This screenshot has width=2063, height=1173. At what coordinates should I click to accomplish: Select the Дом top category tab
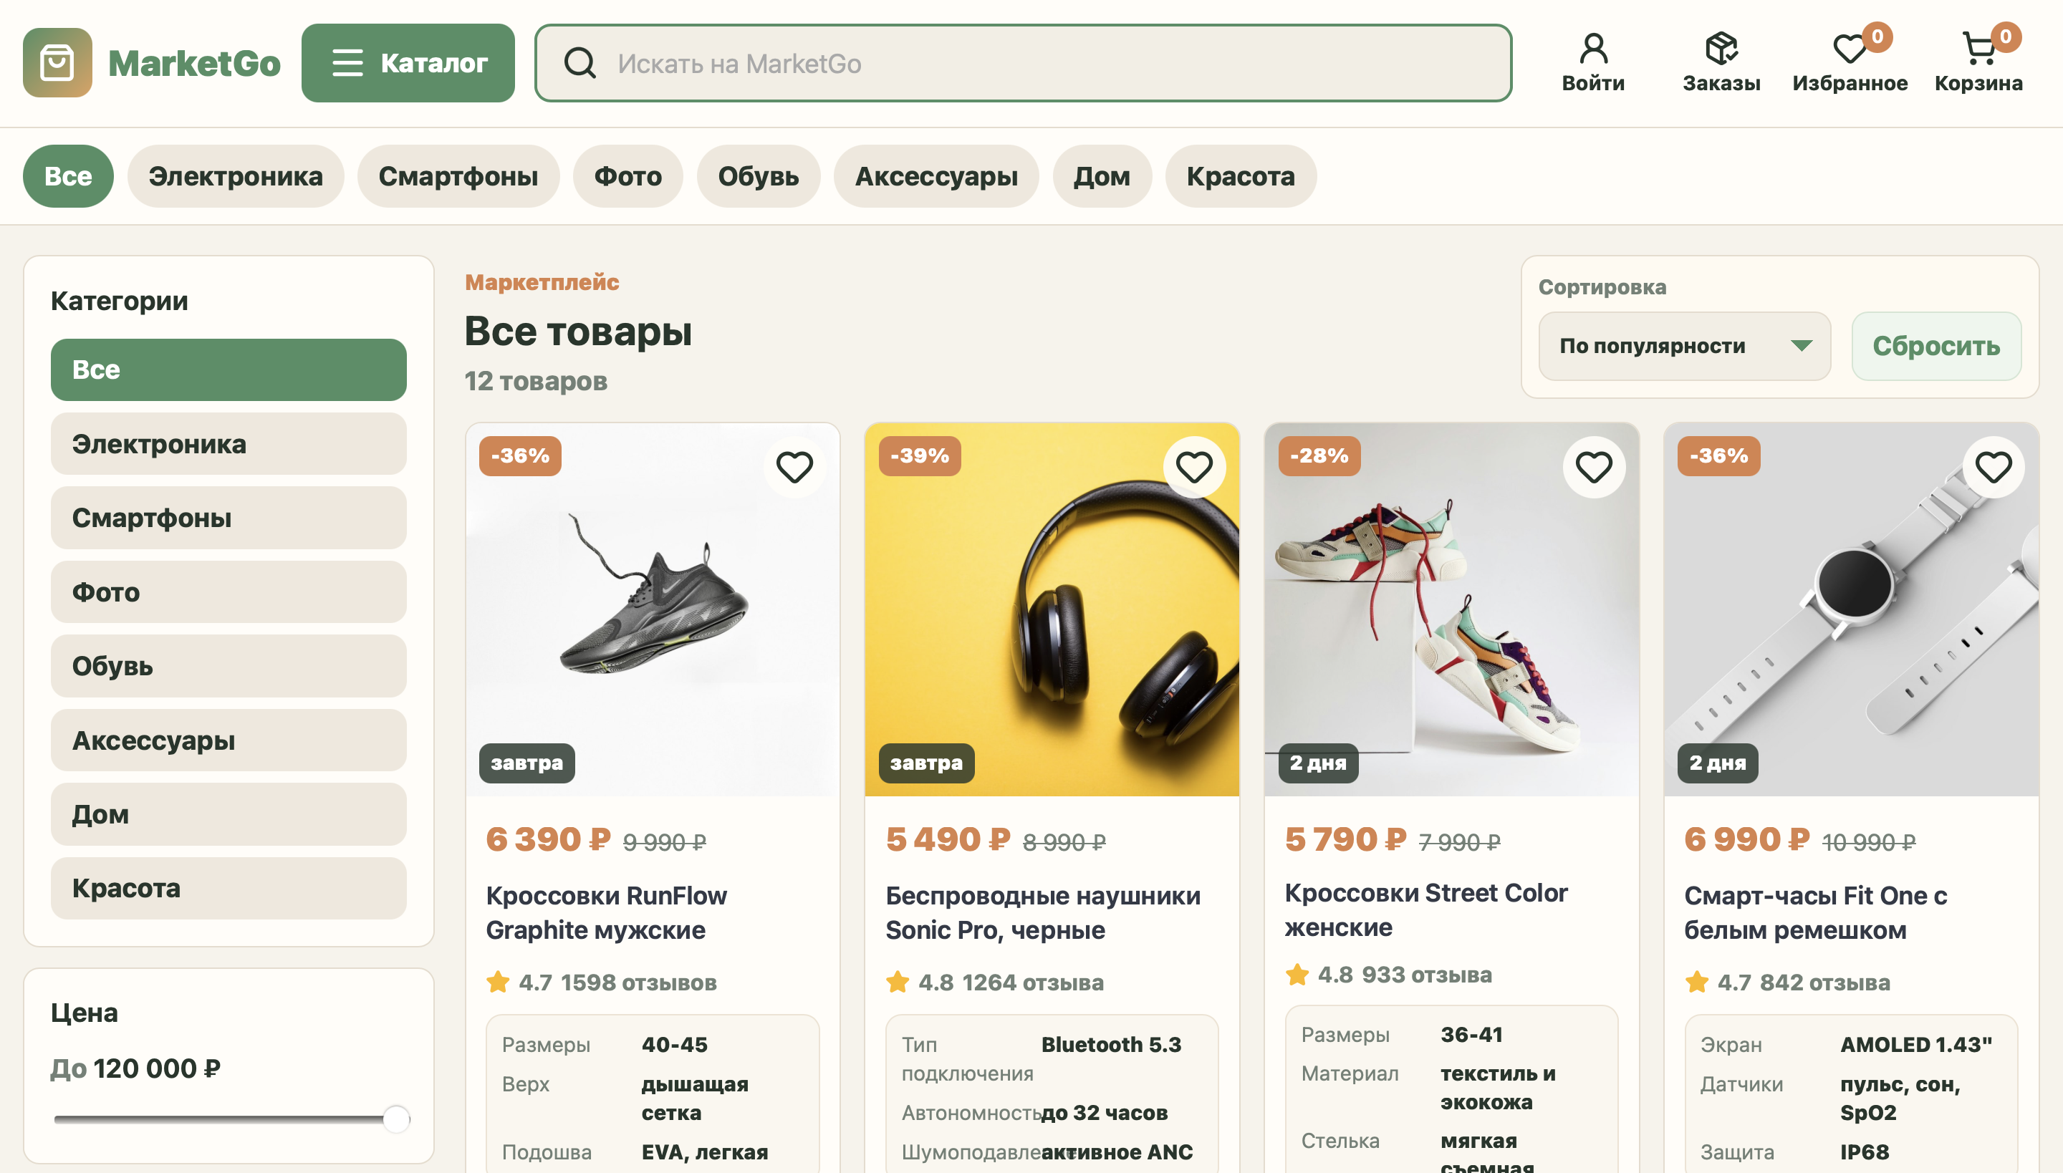coord(1102,175)
